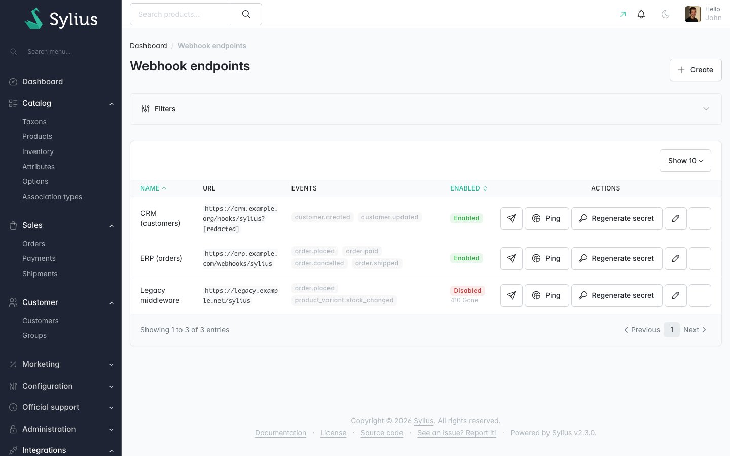Viewport: 730px width, 456px height.
Task: Sort the table by the ENABLED column
Action: tap(469, 188)
